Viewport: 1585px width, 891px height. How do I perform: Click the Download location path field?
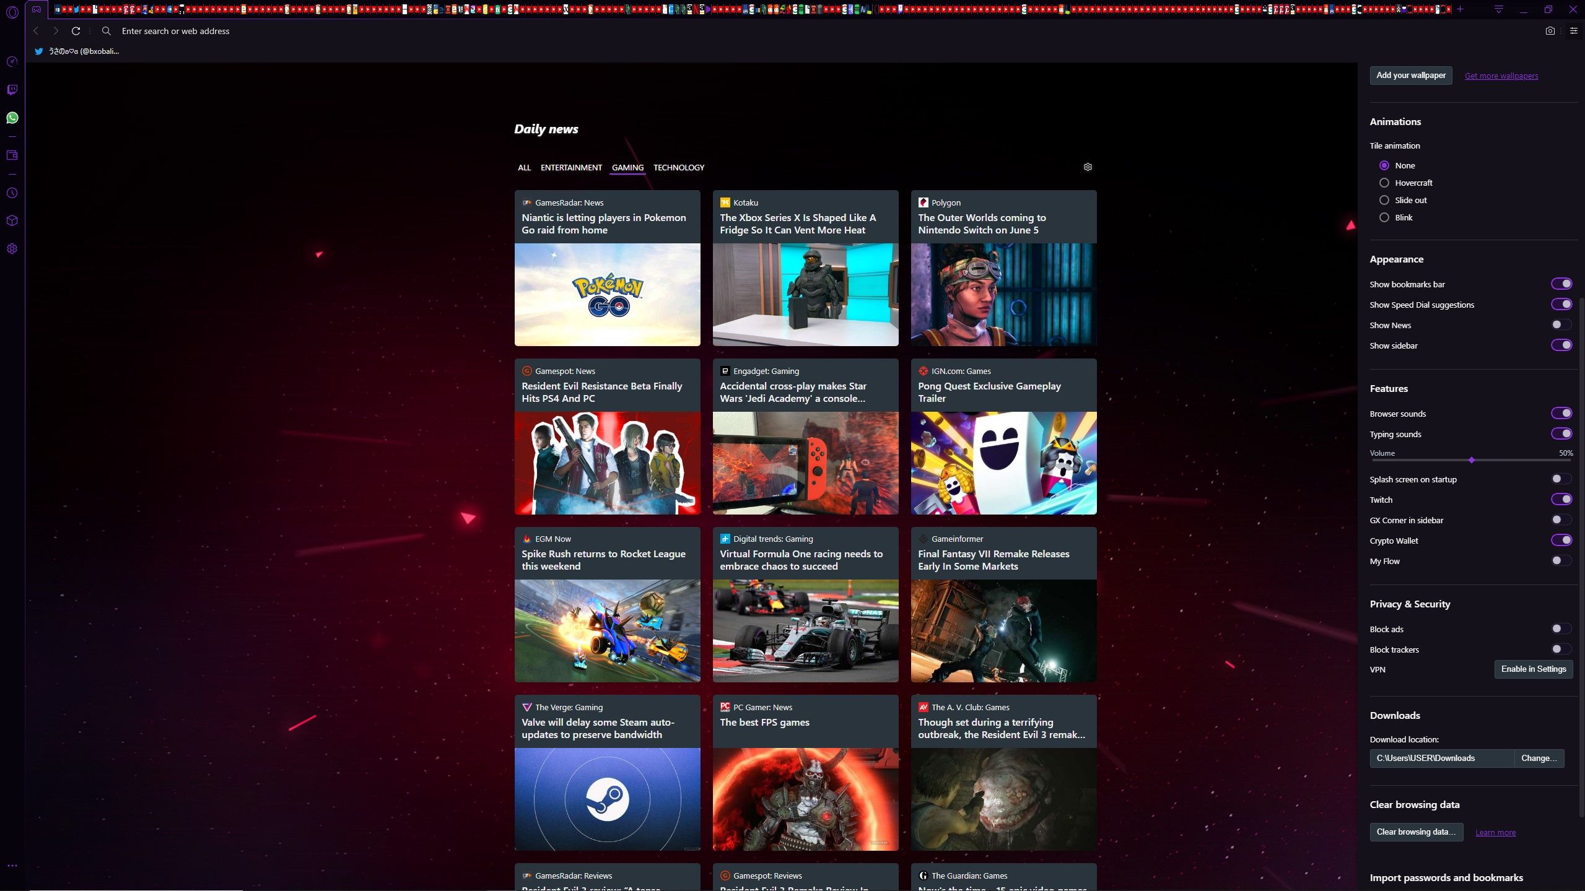tap(1442, 758)
